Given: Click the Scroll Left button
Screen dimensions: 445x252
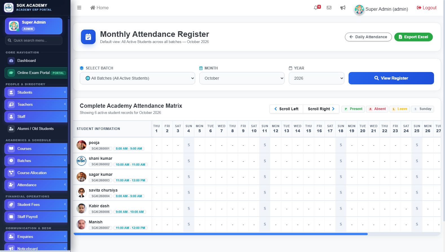Looking at the screenshot, I should pyautogui.click(x=286, y=109).
